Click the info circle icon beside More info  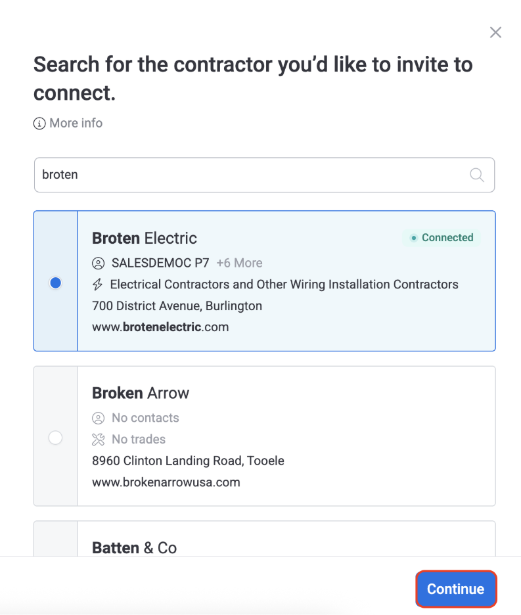(x=39, y=124)
